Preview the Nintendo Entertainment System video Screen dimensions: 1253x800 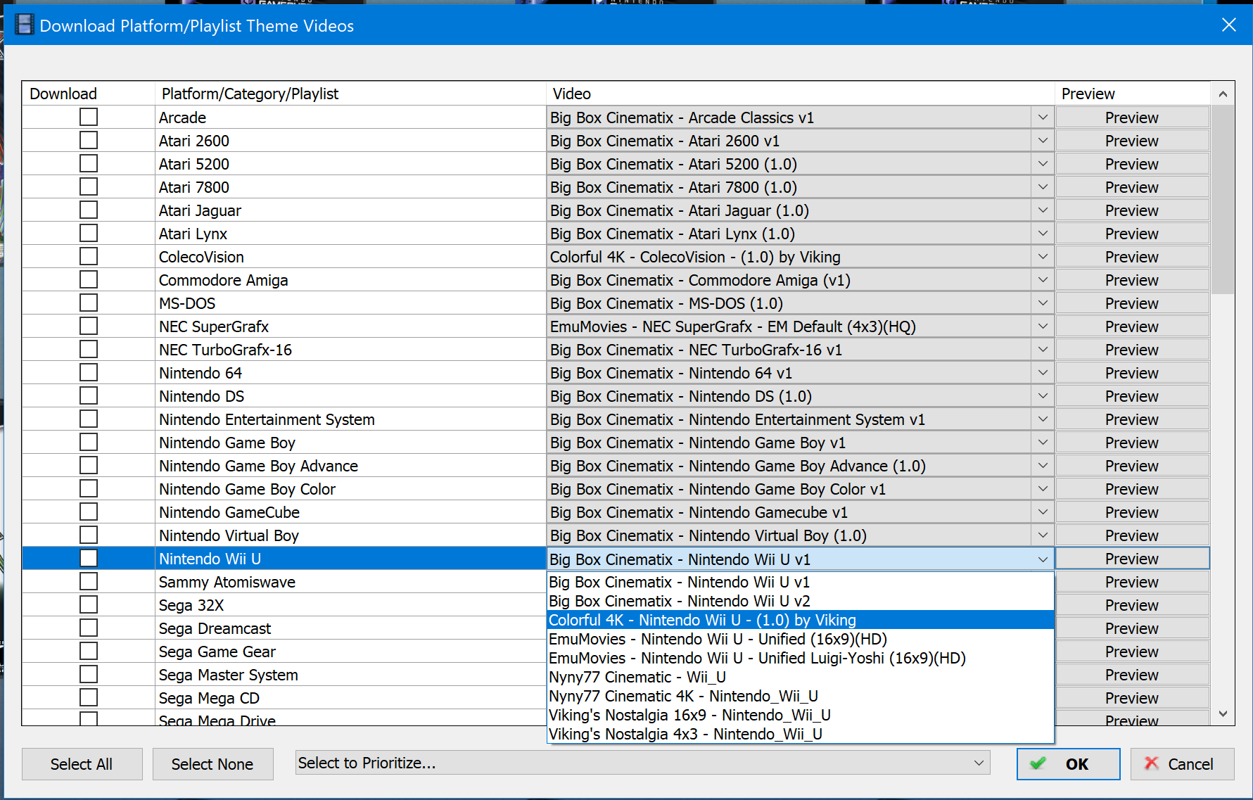[x=1132, y=419]
